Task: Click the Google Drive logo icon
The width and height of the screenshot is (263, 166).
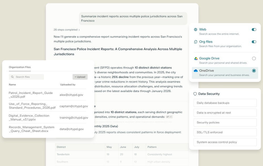Action: click(x=196, y=58)
